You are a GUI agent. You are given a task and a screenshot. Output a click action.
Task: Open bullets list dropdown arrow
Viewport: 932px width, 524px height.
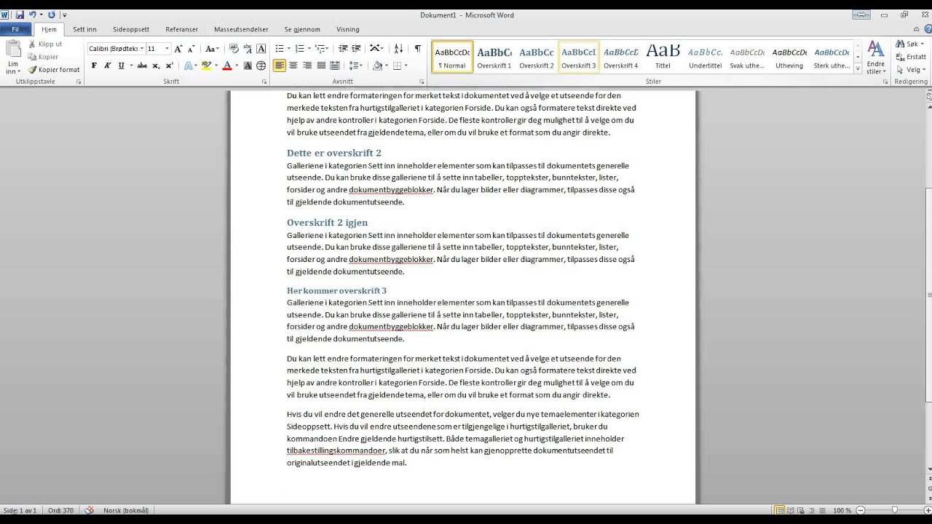coord(289,49)
